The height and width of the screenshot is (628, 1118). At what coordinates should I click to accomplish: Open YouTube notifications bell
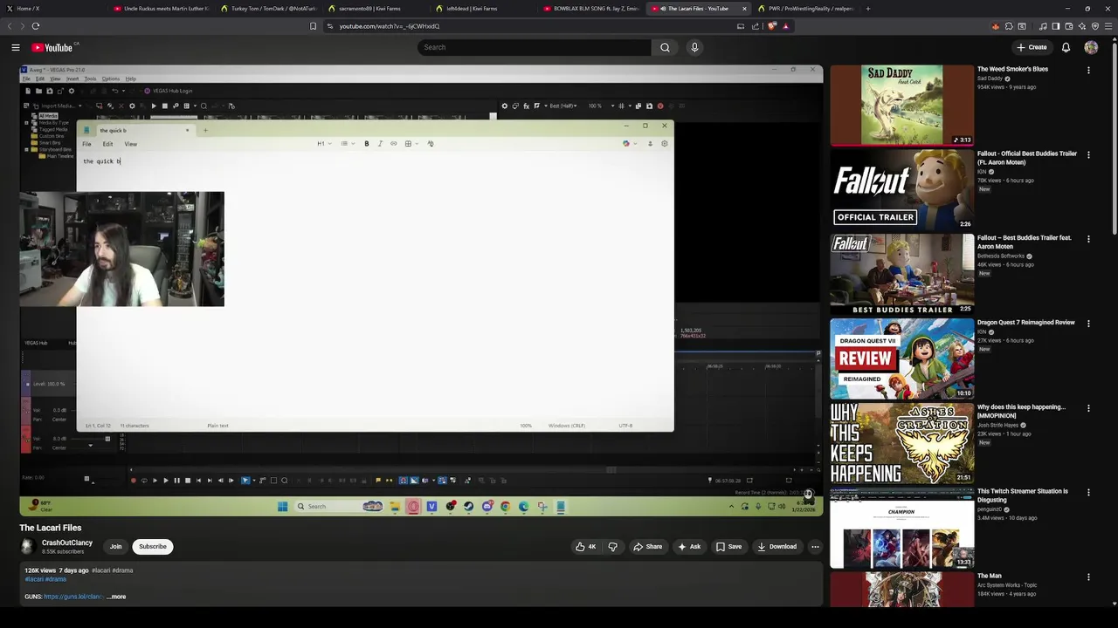pyautogui.click(x=1066, y=47)
